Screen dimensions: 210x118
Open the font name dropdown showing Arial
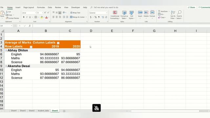(x=36, y=13)
